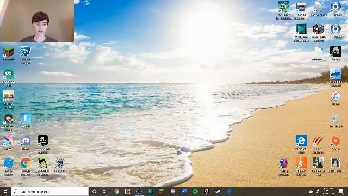This screenshot has height=196, width=348.
Task: Open Microsoft Edge desktop shortcut
Action: point(301,144)
